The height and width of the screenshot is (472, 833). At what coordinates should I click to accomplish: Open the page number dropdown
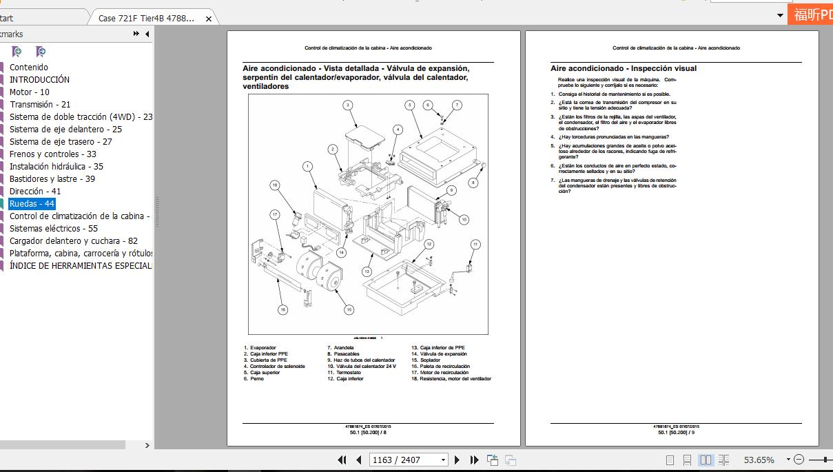(x=443, y=460)
